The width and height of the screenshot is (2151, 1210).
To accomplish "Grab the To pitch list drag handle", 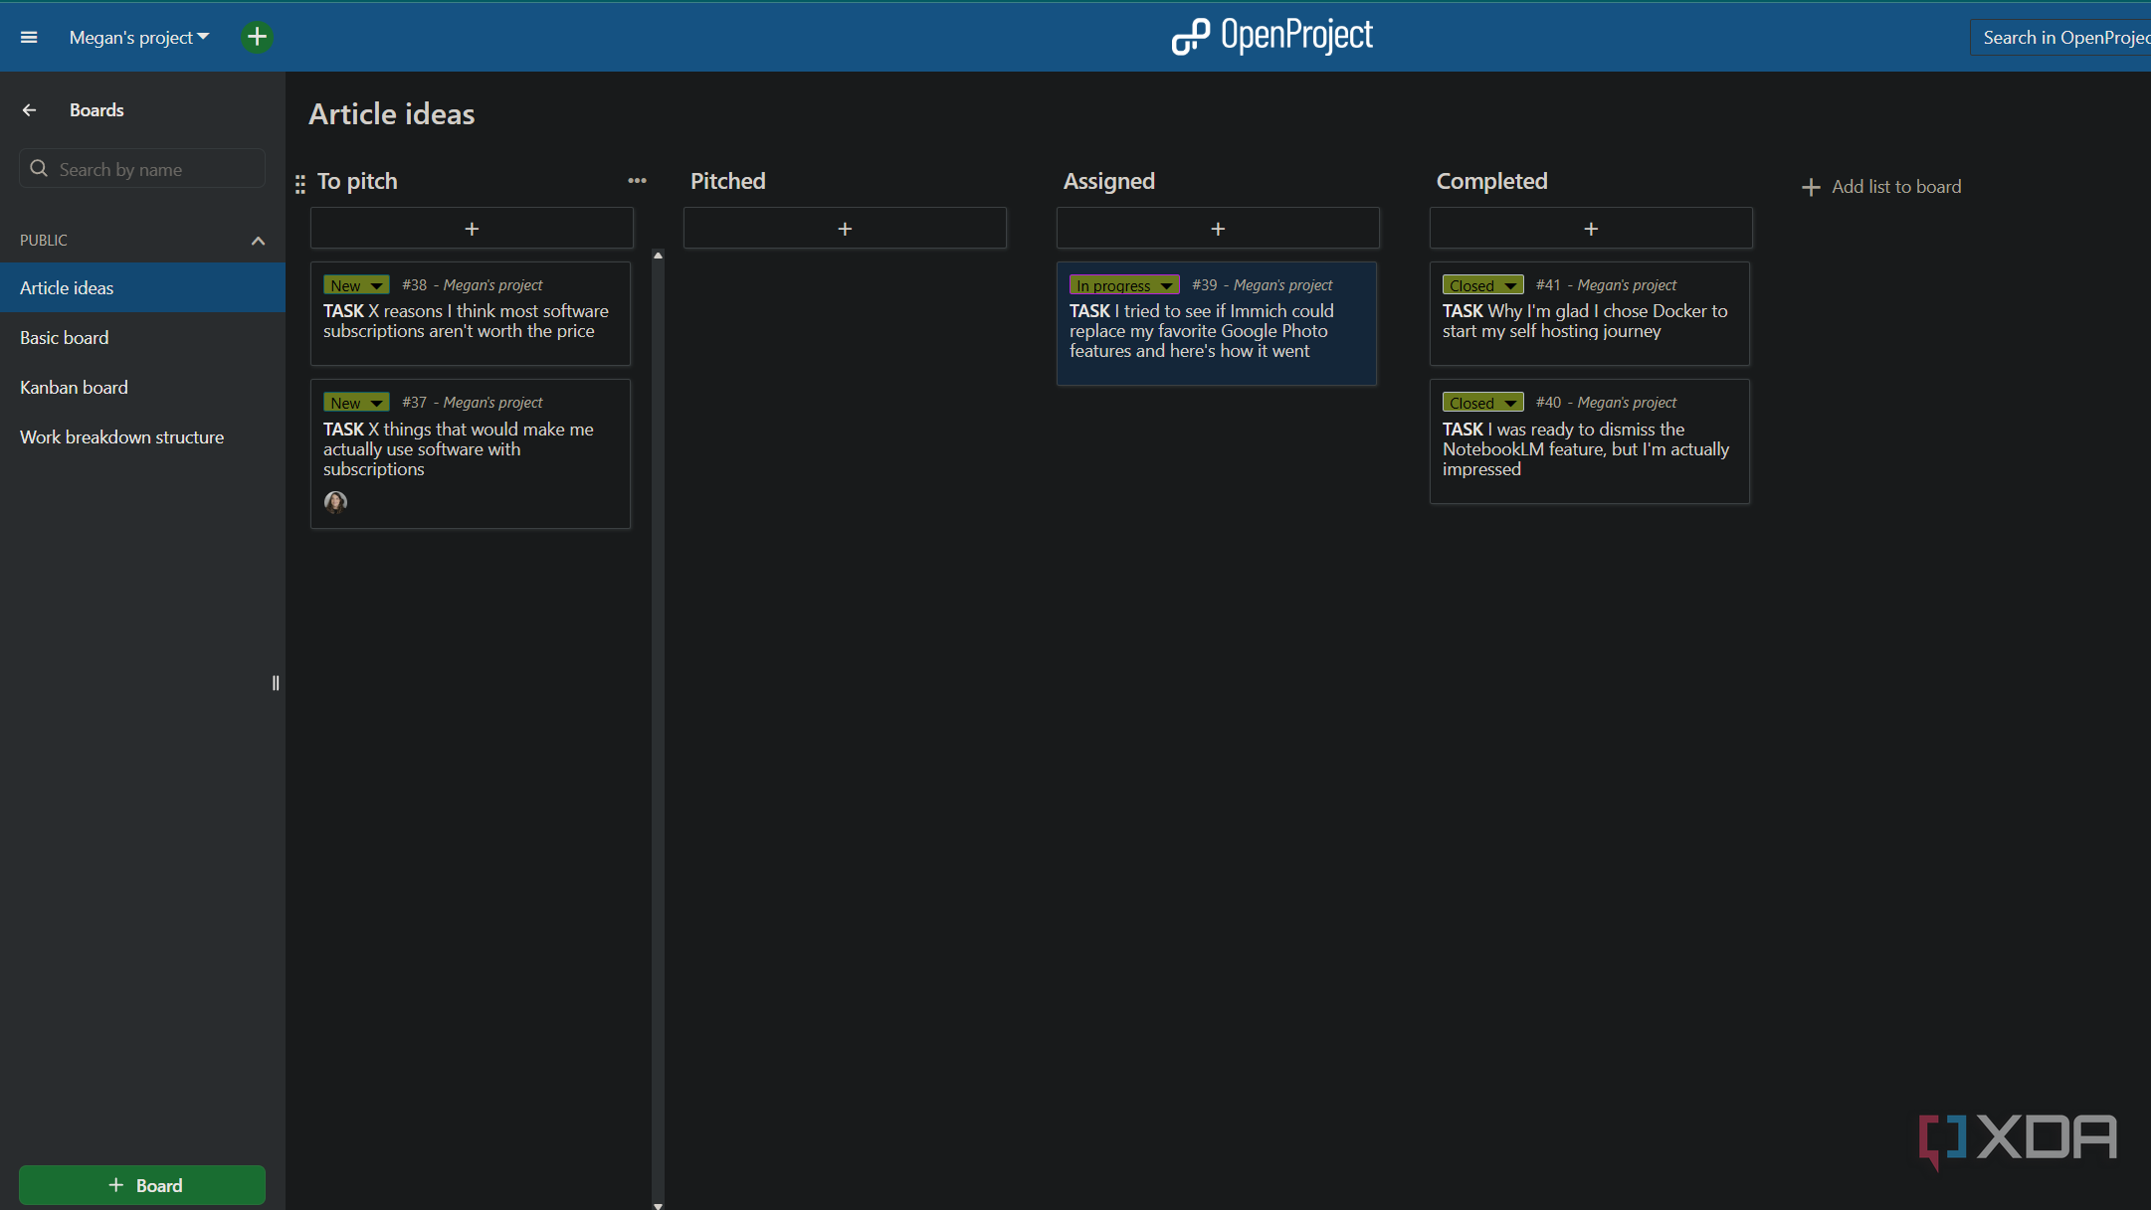I will (300, 184).
